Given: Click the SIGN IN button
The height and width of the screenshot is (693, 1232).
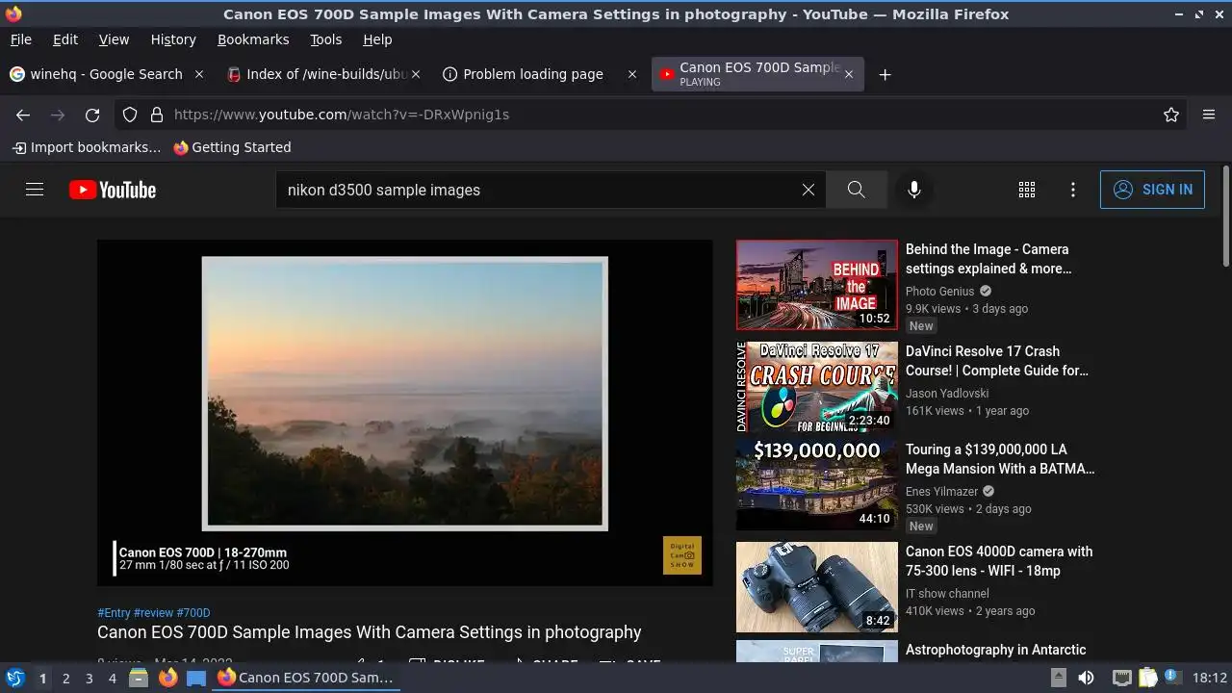Looking at the screenshot, I should tap(1152, 190).
